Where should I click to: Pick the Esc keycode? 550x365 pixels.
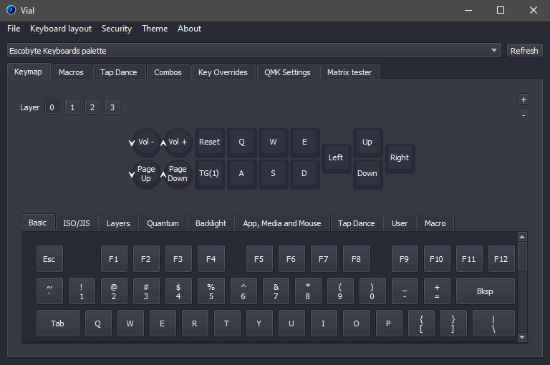pos(49,259)
